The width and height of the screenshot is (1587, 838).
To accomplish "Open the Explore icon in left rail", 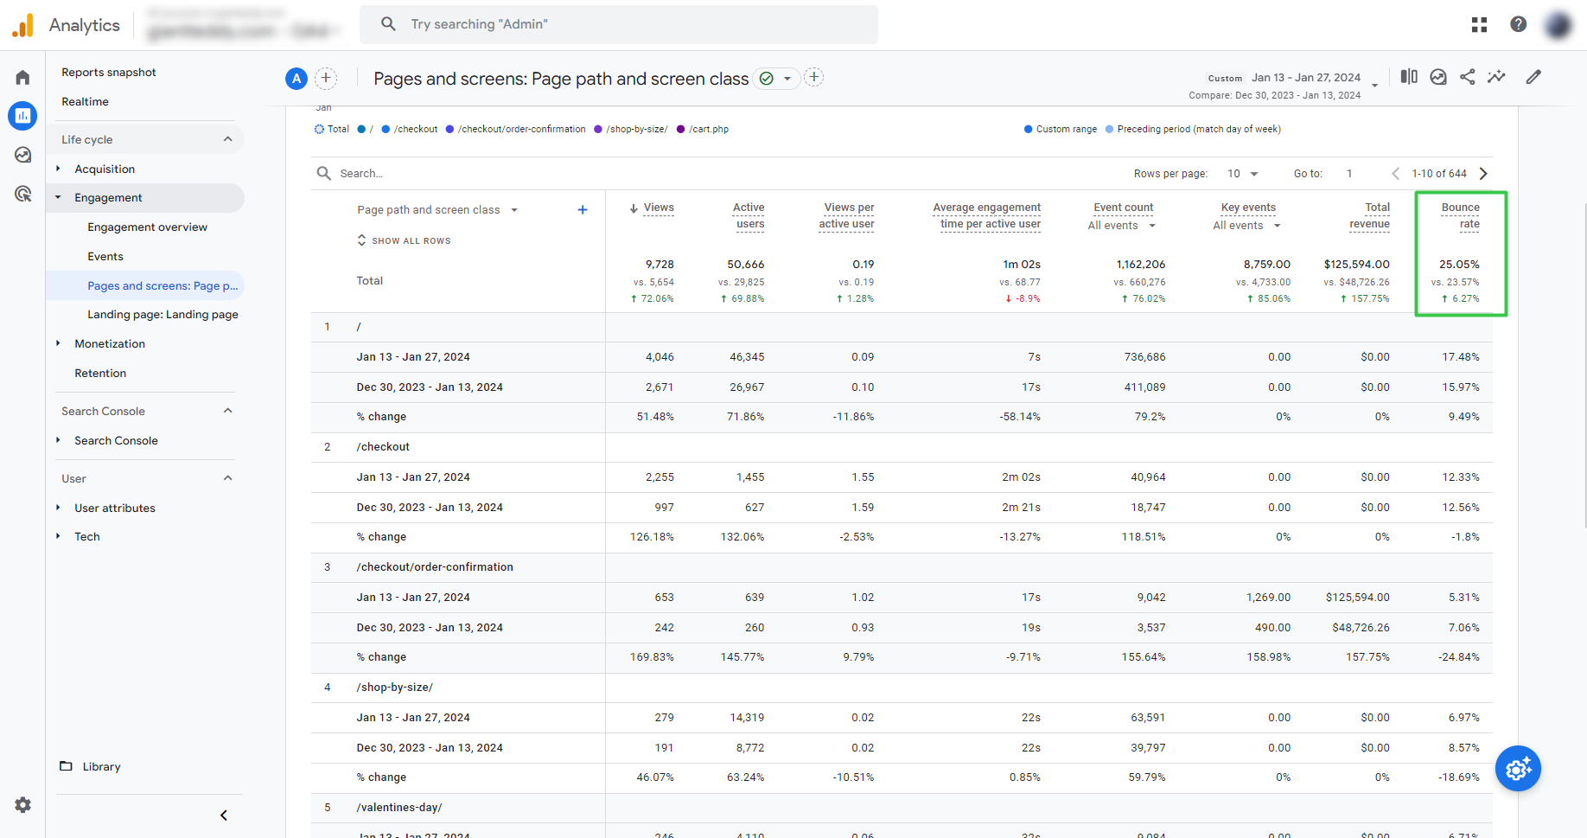I will tap(22, 155).
